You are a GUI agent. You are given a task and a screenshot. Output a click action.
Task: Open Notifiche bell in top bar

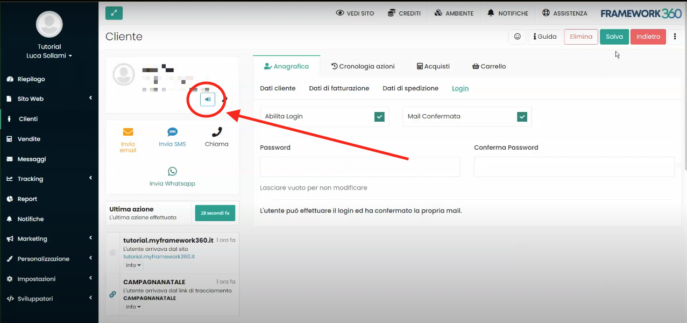pos(508,13)
